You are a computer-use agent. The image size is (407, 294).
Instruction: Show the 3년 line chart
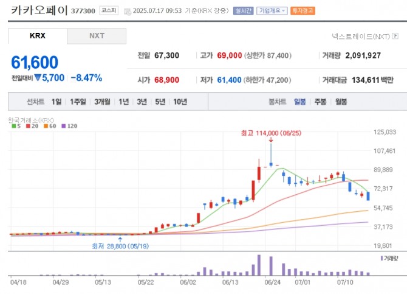click(142, 102)
